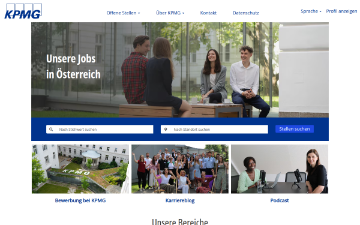Click the location pin icon in location search
The image size is (360, 225).
click(166, 129)
